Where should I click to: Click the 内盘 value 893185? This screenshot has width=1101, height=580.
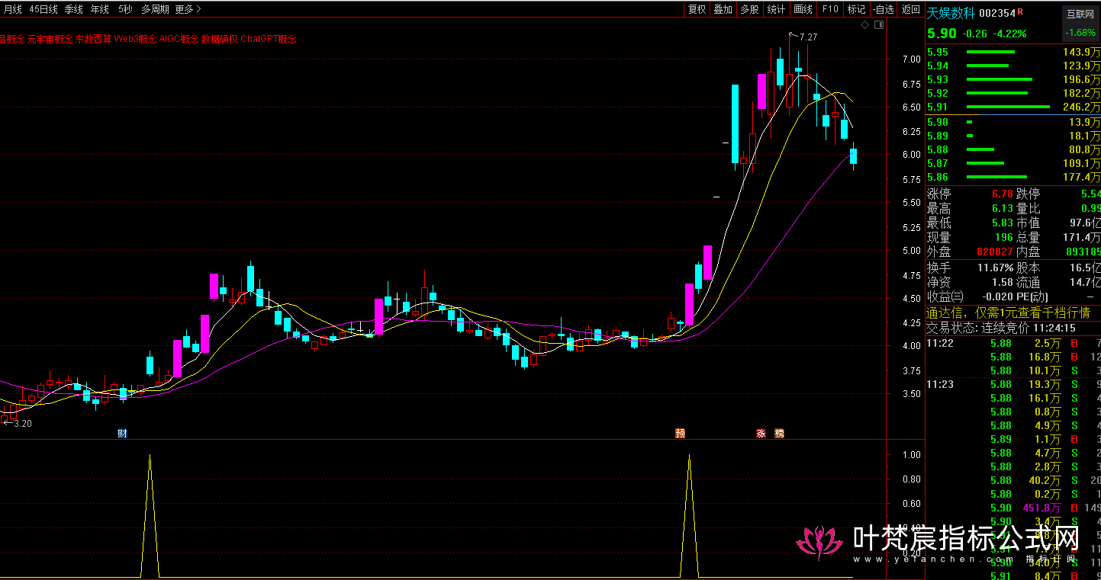point(1082,252)
